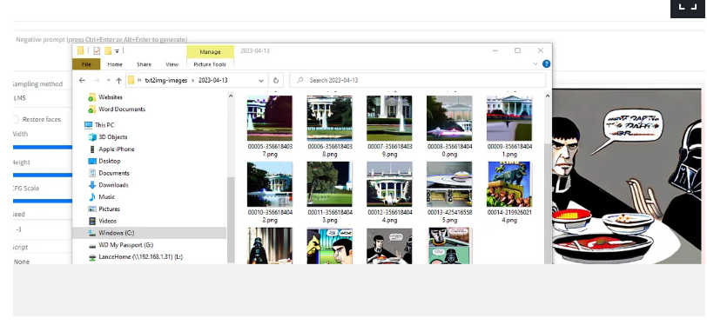Click the Negative prompt text box
The width and height of the screenshot is (707, 325).
click(102, 40)
